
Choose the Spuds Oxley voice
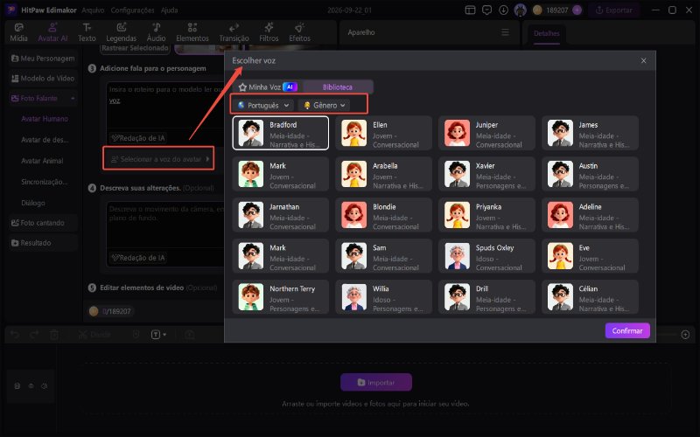486,256
